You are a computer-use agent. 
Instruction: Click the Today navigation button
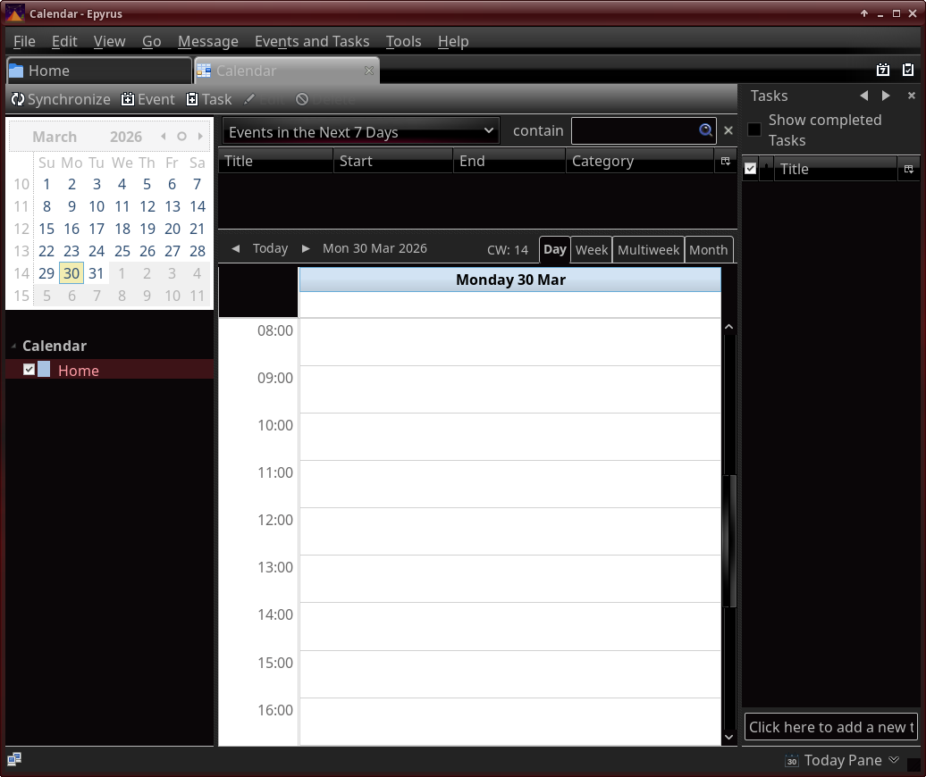pyautogui.click(x=270, y=248)
